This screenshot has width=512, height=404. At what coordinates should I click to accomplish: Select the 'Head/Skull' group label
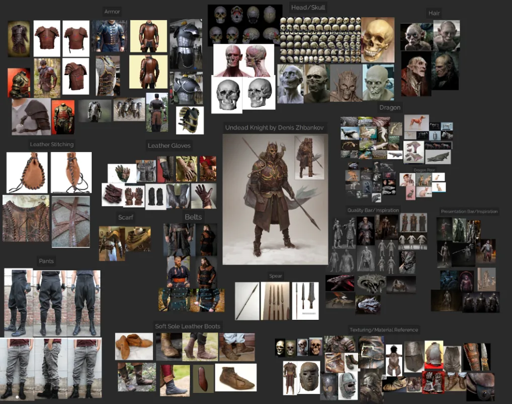308,8
